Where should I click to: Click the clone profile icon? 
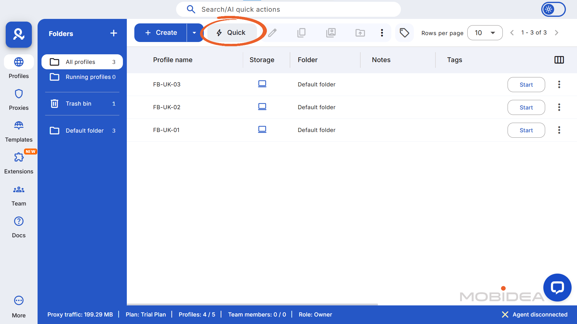tap(301, 33)
